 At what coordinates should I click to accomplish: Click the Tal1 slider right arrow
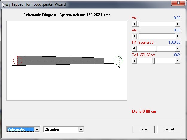click(178, 61)
